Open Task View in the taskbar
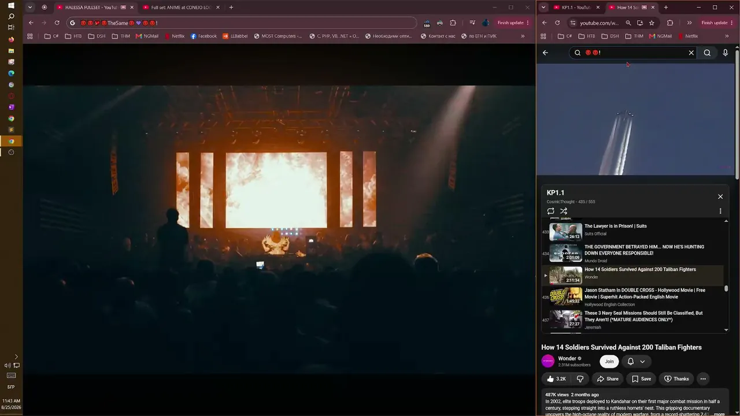 [11, 27]
